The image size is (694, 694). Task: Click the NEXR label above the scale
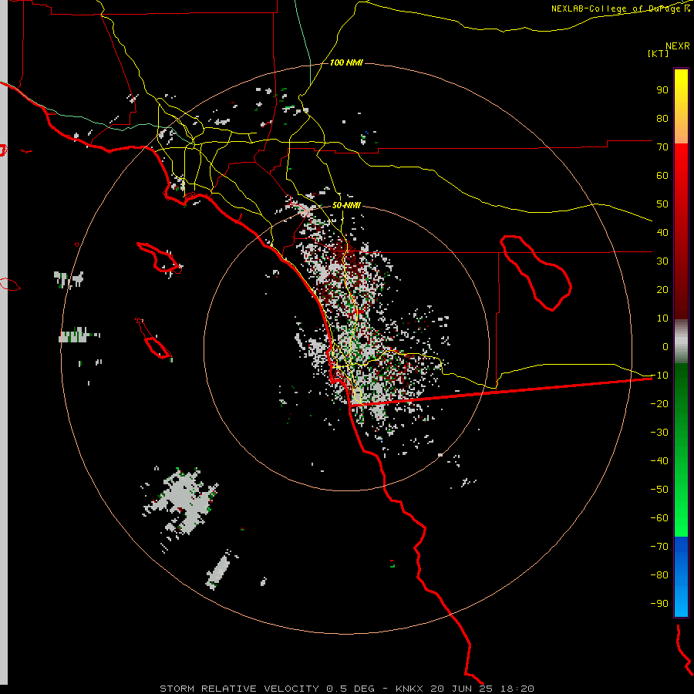tap(677, 46)
